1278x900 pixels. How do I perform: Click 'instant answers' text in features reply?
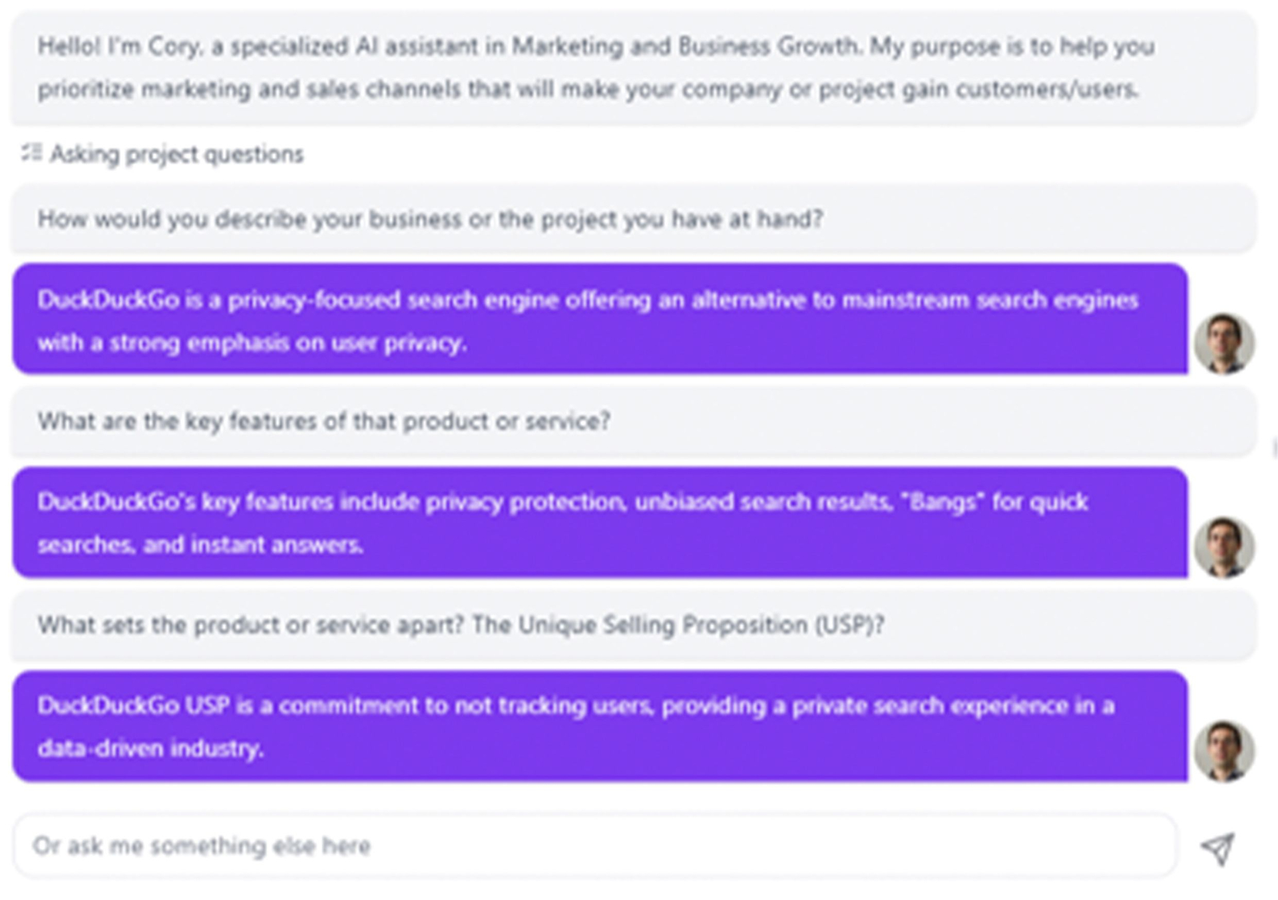277,545
